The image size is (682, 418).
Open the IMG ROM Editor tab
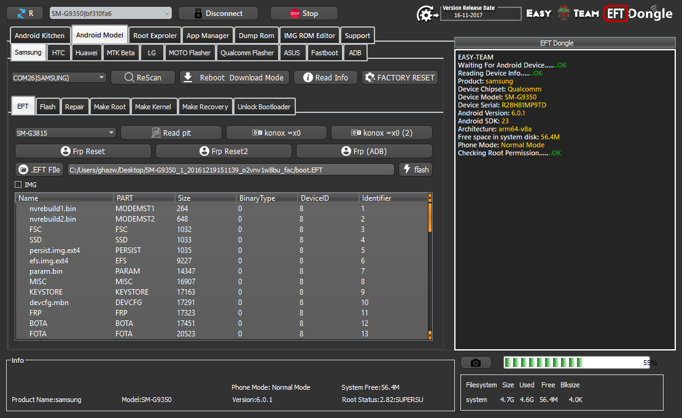(309, 36)
